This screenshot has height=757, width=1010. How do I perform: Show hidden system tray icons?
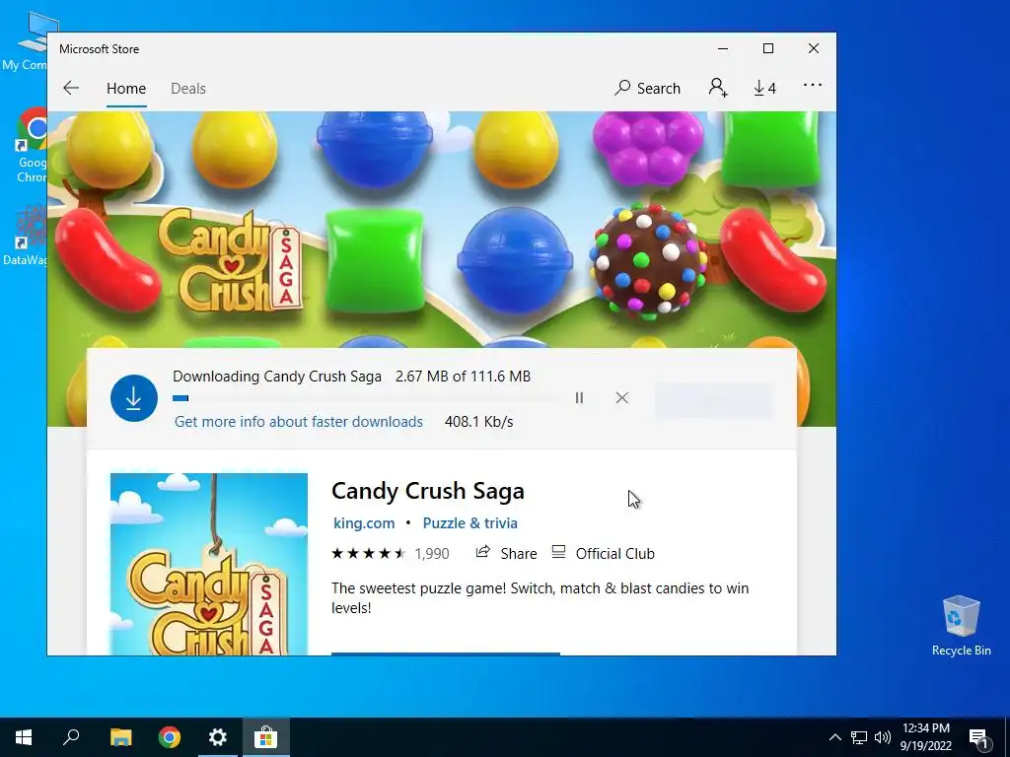pos(834,737)
